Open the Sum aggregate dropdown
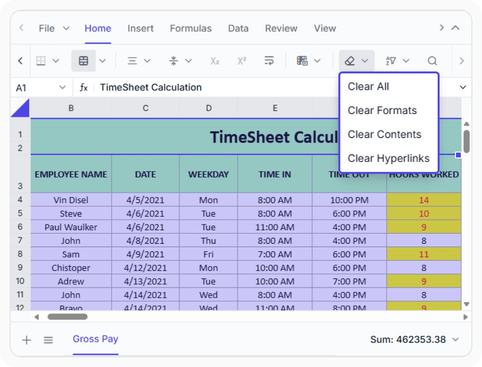The image size is (482, 367). (x=455, y=339)
